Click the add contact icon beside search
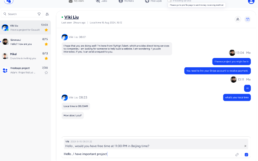 tap(47, 14)
